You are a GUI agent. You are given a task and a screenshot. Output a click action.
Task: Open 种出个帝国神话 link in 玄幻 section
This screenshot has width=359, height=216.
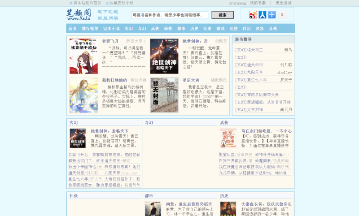pyautogui.click(x=82, y=167)
